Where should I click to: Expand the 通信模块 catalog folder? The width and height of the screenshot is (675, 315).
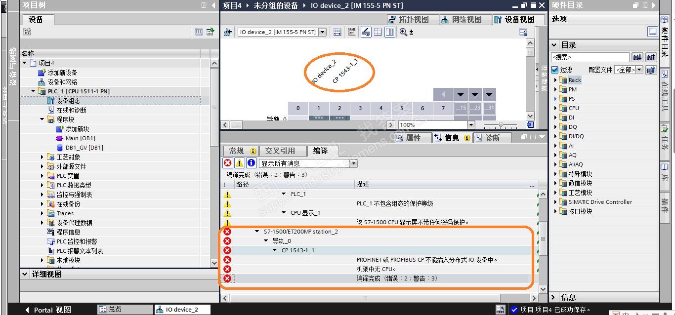tap(555, 183)
